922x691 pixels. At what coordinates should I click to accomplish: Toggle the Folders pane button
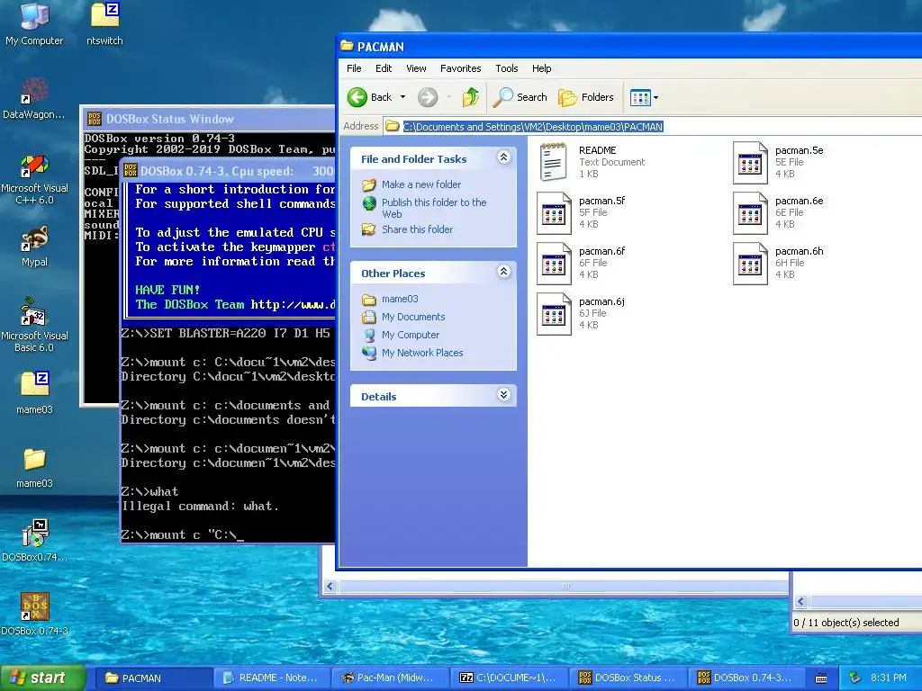585,97
